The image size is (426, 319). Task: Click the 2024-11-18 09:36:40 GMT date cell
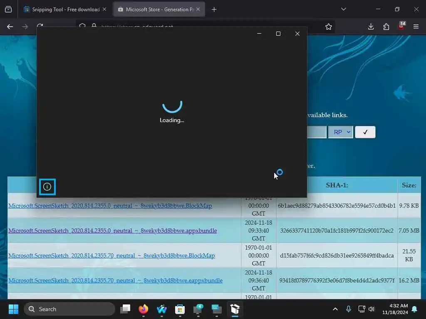258,280
